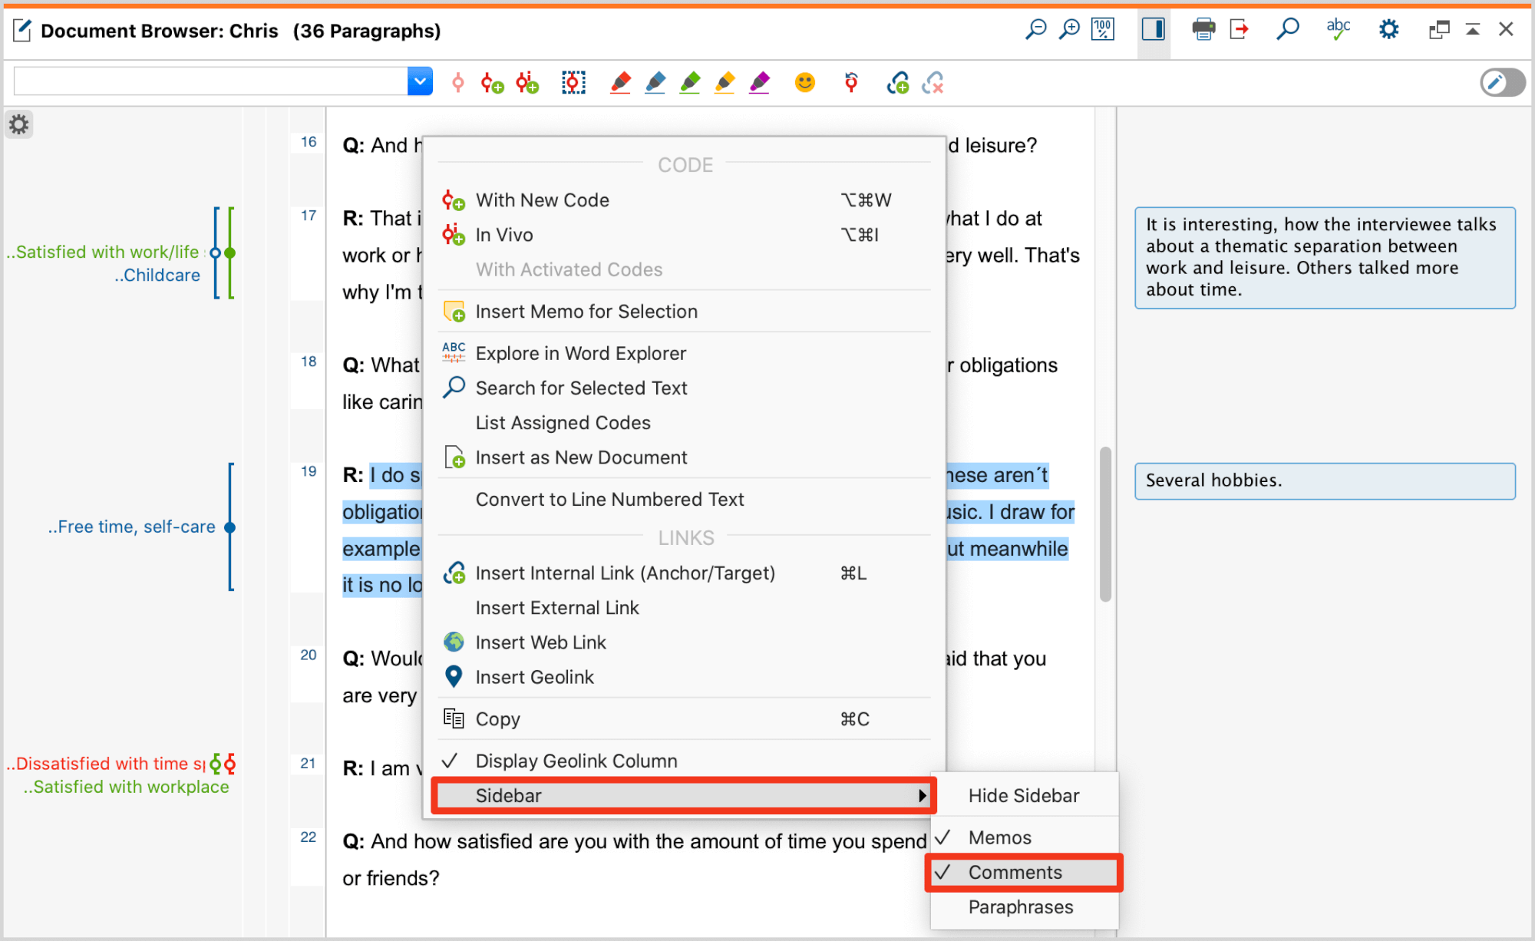Click the zoom in magnifier icon
Image resolution: width=1535 pixels, height=941 pixels.
pos(1068,30)
